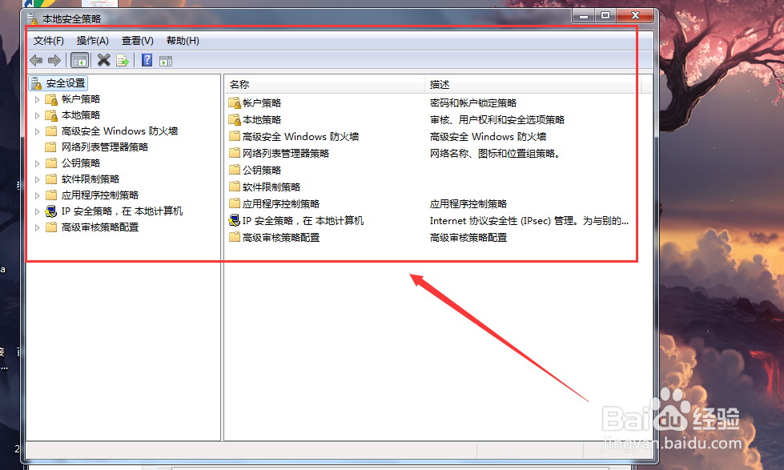Expand 帐户策略 in the left tree
Viewport: 784px width, 470px height.
pyautogui.click(x=37, y=99)
